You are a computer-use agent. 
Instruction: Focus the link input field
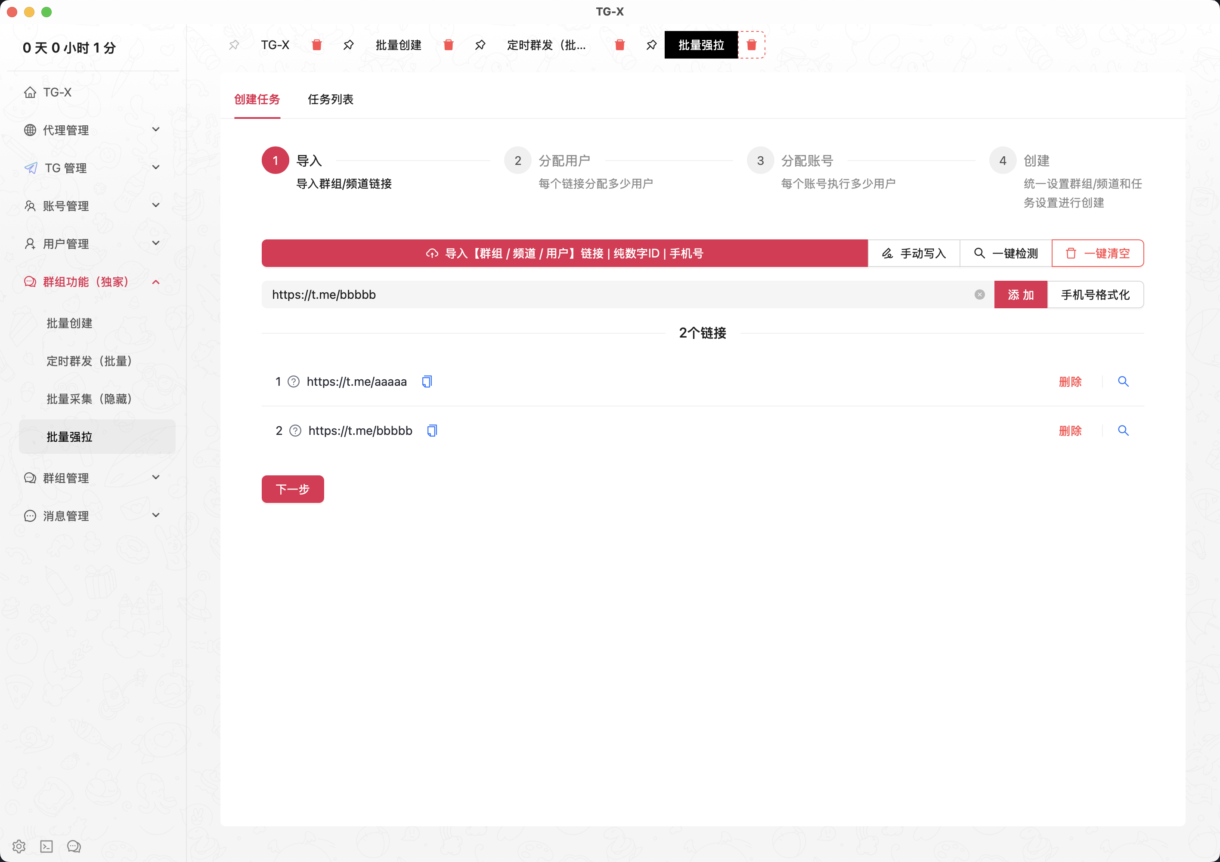[x=628, y=295]
